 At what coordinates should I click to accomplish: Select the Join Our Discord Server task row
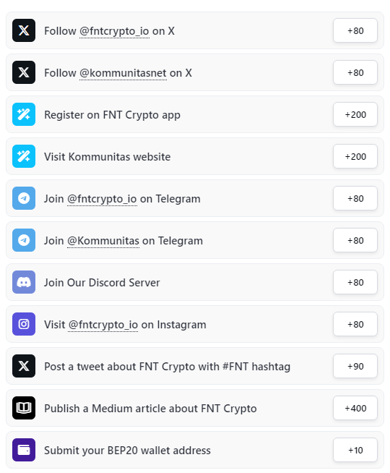(x=195, y=282)
